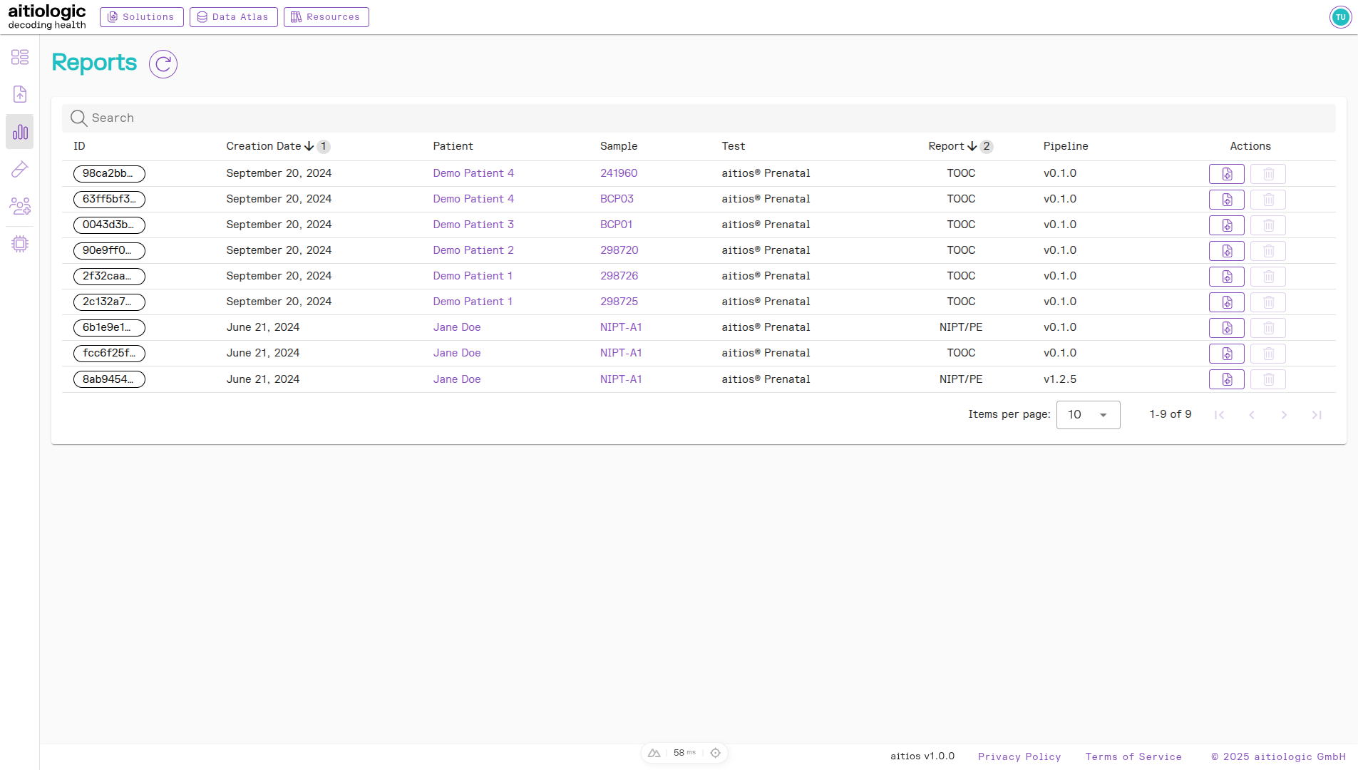Image resolution: width=1358 pixels, height=770 pixels.
Task: Open the chip pipeline icon in the sidebar
Action: coord(20,244)
